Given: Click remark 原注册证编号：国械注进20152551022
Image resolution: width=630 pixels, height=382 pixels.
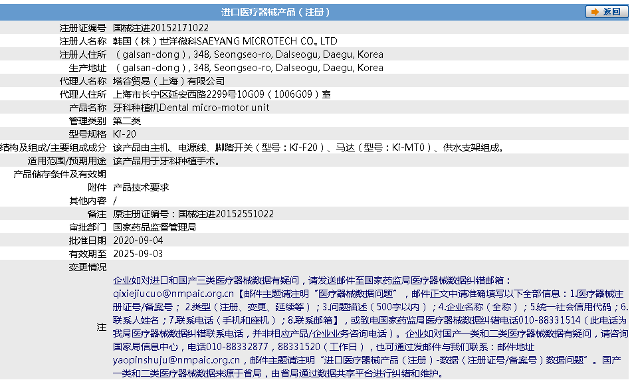Looking at the screenshot, I should click(193, 214).
